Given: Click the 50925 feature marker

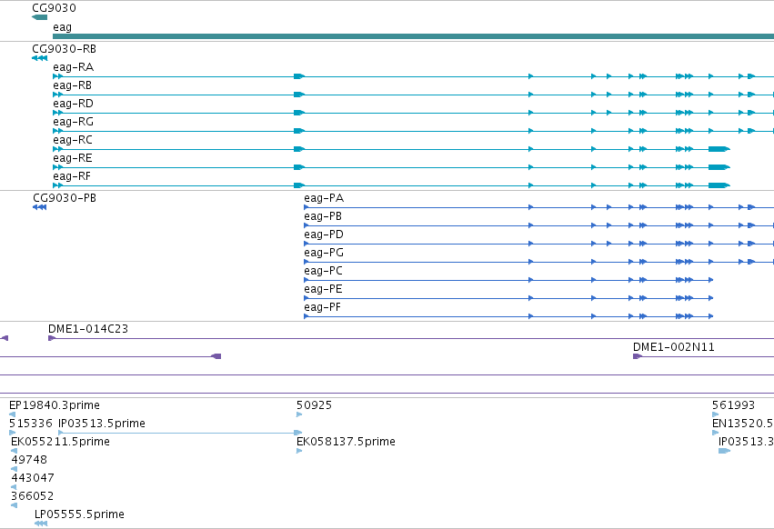Looking at the screenshot, I should click(299, 414).
